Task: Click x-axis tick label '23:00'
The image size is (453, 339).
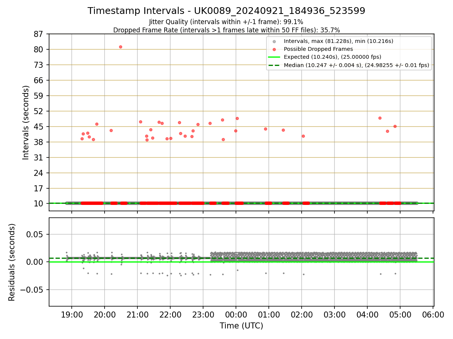Action: pos(203,315)
